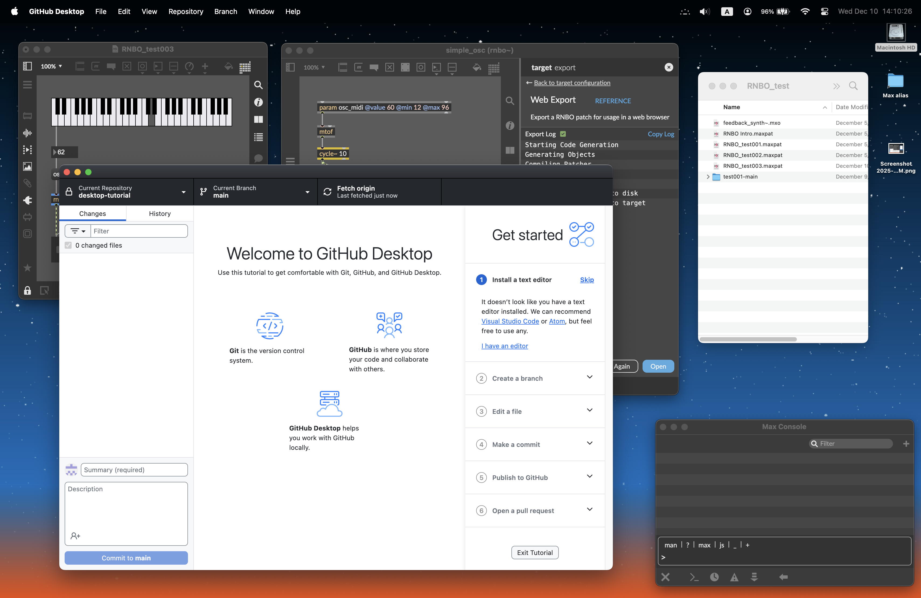The width and height of the screenshot is (921, 598).
Task: Click the Exit Tutorial button
Action: pyautogui.click(x=535, y=552)
